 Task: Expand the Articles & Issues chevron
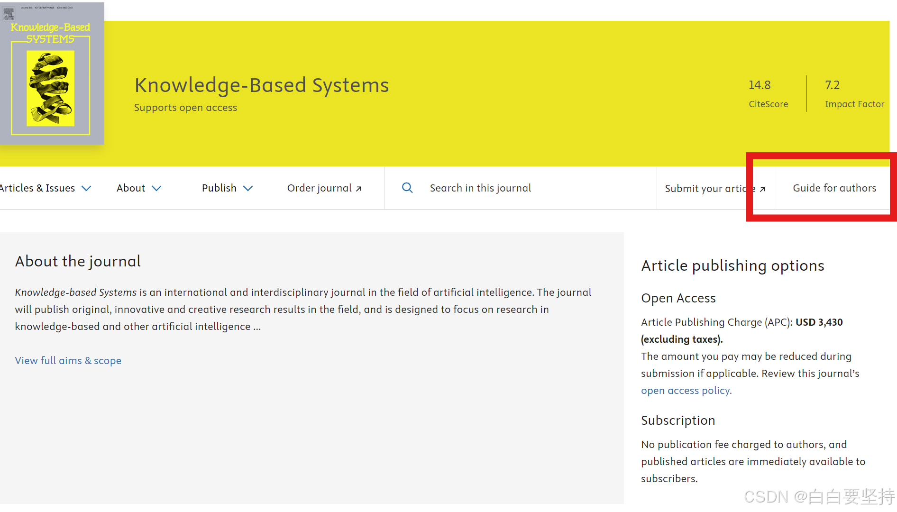pyautogui.click(x=86, y=188)
